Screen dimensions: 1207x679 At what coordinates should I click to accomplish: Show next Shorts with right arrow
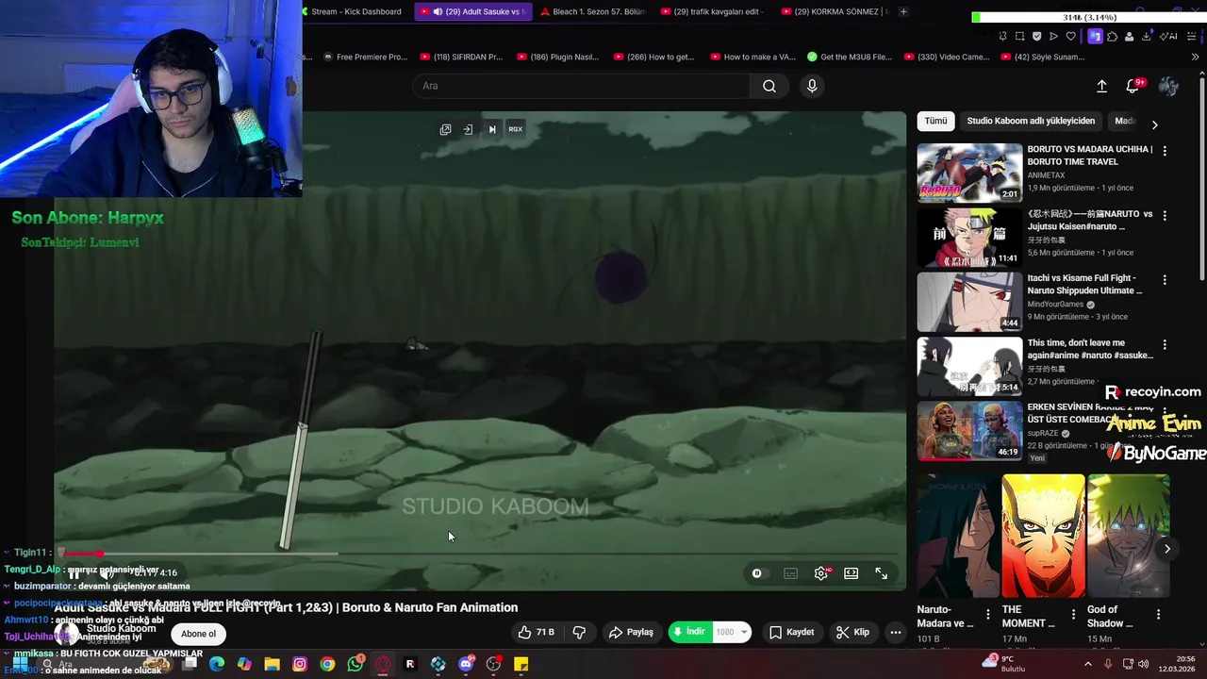(x=1166, y=549)
